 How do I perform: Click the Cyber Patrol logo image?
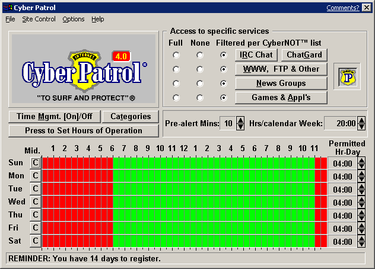(84, 69)
